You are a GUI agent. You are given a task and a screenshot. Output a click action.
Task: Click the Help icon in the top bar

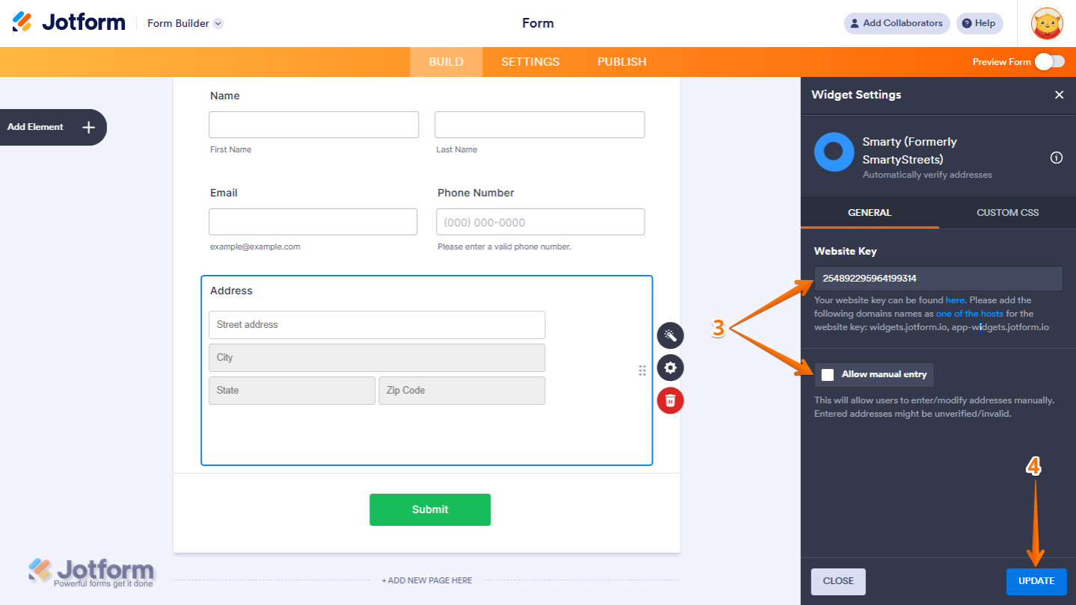click(x=979, y=23)
